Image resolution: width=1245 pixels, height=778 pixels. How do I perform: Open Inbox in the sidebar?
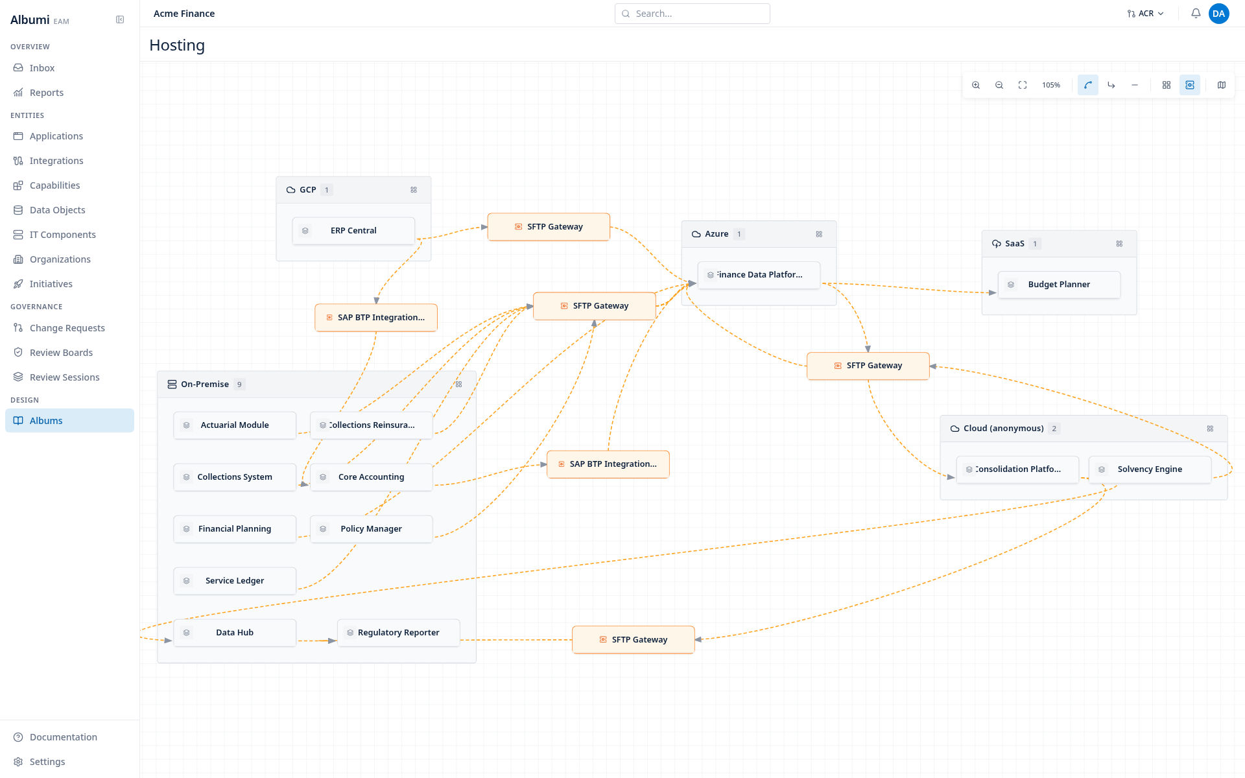click(x=69, y=68)
